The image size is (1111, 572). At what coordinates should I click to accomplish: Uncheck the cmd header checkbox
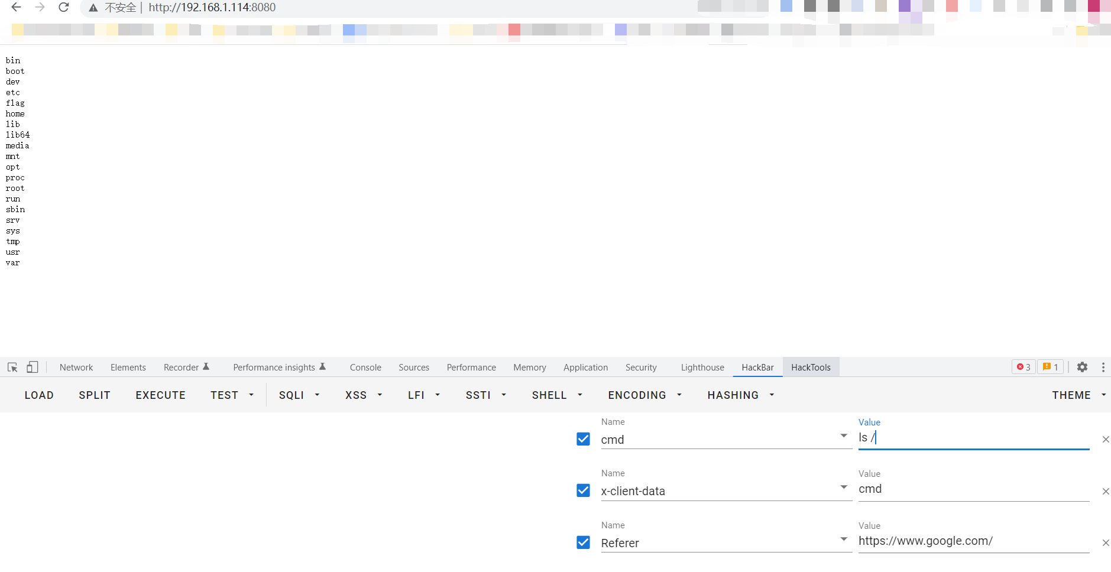coord(583,439)
